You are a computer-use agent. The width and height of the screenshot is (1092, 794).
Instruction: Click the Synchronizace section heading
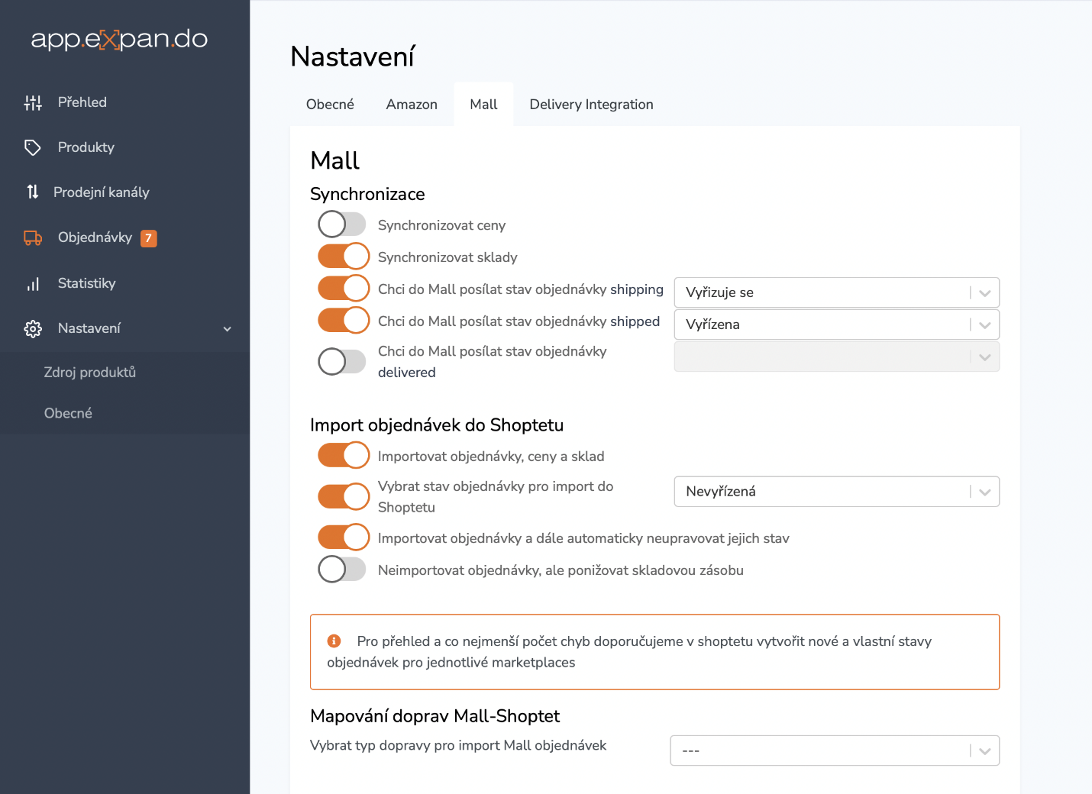point(367,194)
